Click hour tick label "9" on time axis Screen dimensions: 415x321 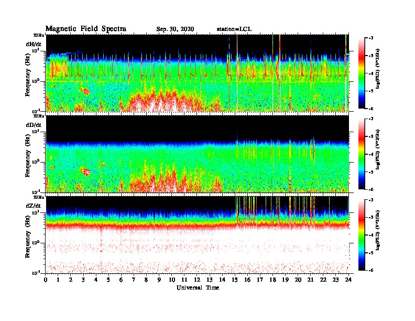(x=159, y=280)
